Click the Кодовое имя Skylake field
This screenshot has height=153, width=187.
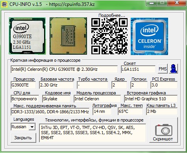(x=56, y=99)
